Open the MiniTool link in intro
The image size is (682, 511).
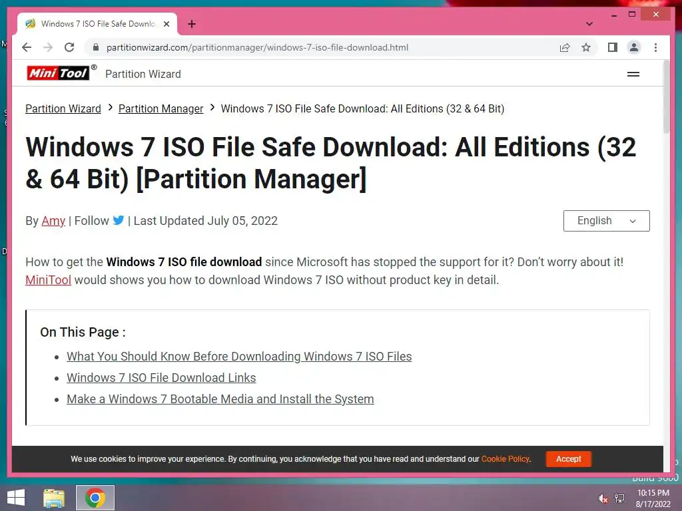pos(48,280)
